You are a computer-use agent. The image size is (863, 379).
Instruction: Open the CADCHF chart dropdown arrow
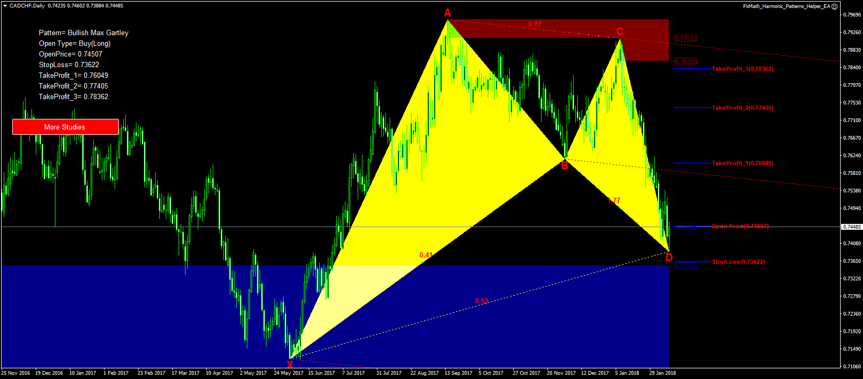[x=5, y=6]
